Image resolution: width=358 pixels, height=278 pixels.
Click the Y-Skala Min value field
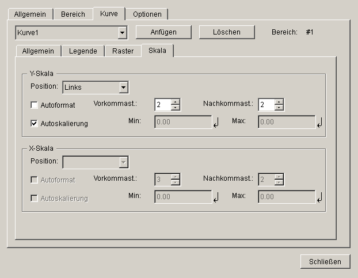(x=183, y=122)
